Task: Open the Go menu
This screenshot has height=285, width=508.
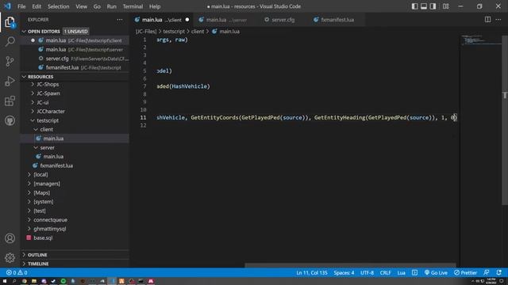Action: (x=97, y=6)
